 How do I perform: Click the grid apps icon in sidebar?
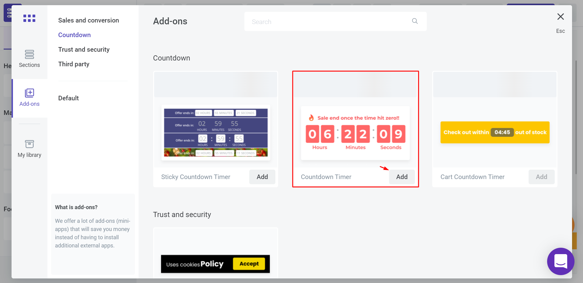tap(29, 18)
